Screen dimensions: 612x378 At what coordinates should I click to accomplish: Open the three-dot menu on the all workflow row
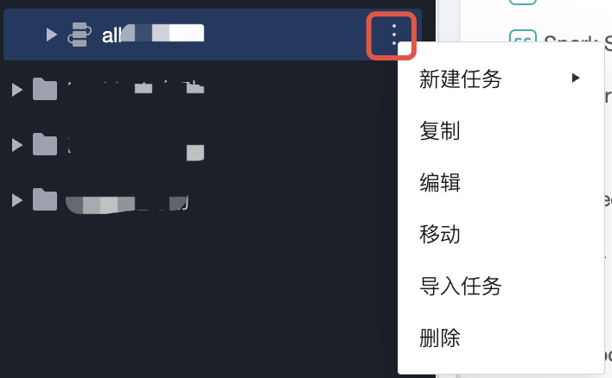pos(394,35)
